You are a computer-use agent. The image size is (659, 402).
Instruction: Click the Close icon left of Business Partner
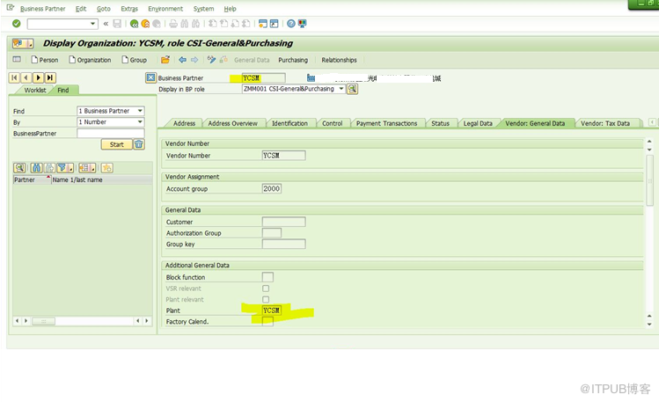[150, 78]
